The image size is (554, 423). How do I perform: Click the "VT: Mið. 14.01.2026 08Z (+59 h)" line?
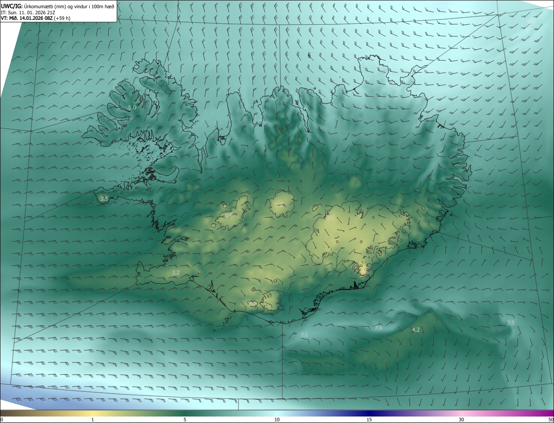tap(35, 18)
